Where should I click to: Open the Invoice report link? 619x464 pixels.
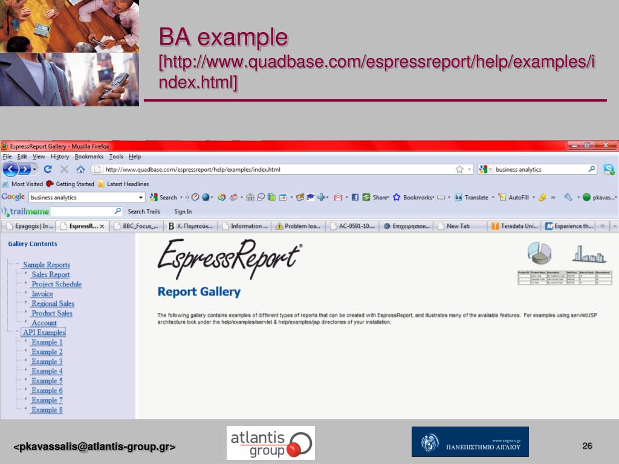[x=42, y=294]
